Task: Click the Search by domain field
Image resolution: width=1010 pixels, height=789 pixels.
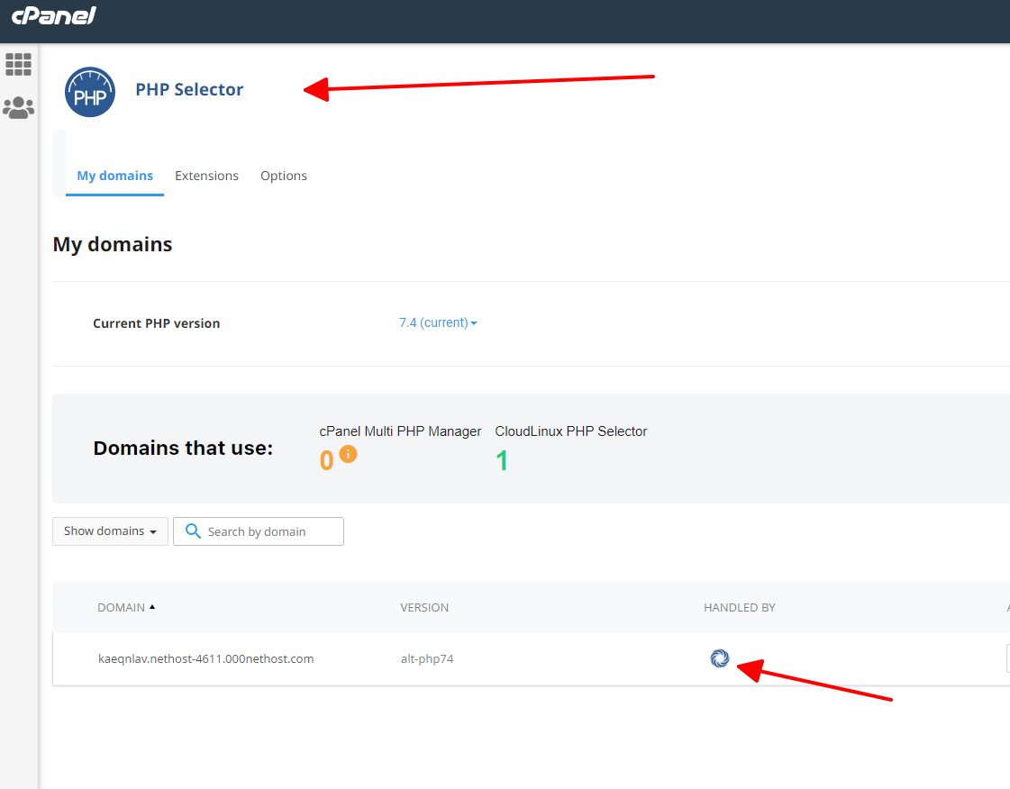Action: click(x=259, y=531)
